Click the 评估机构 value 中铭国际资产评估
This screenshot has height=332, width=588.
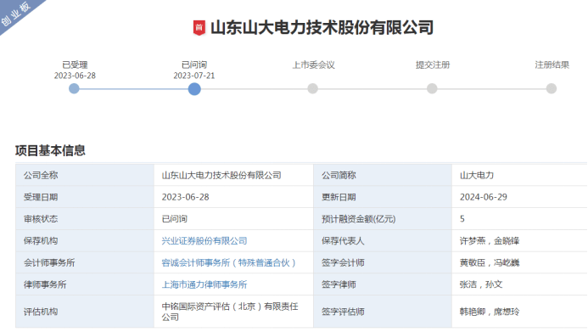tap(230, 312)
